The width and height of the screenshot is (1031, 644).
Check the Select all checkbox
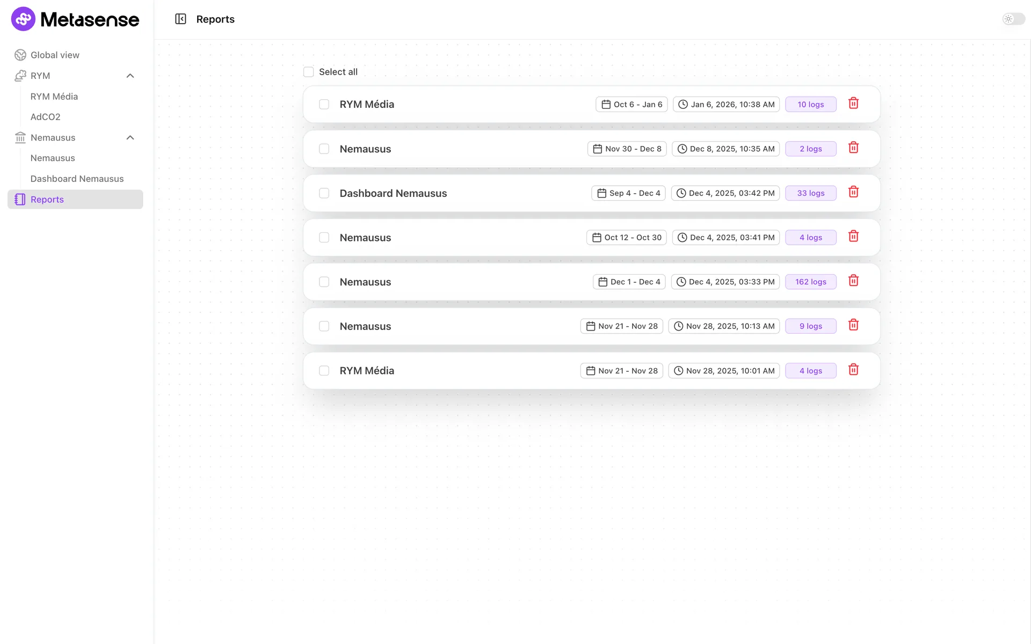tap(309, 72)
